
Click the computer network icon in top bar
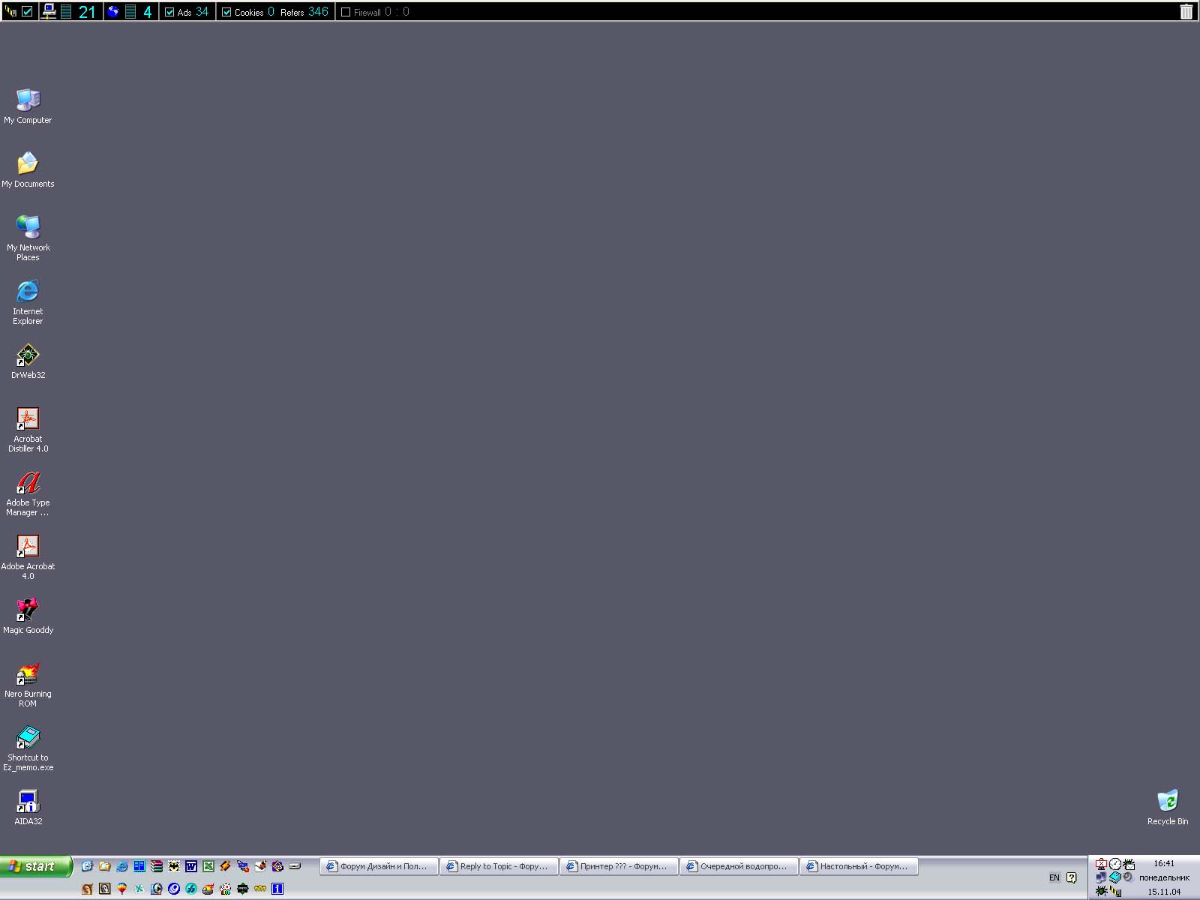(x=49, y=11)
